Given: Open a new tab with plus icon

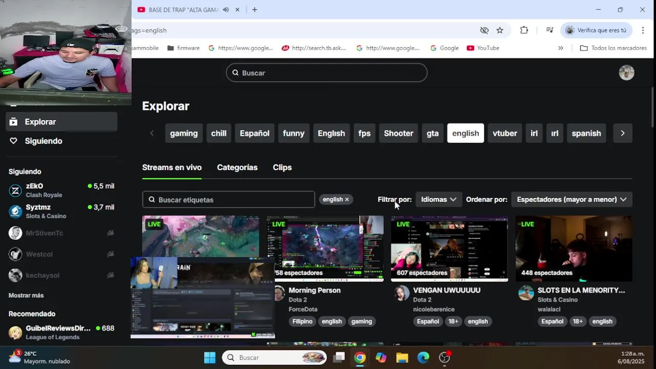Looking at the screenshot, I should 255,10.
